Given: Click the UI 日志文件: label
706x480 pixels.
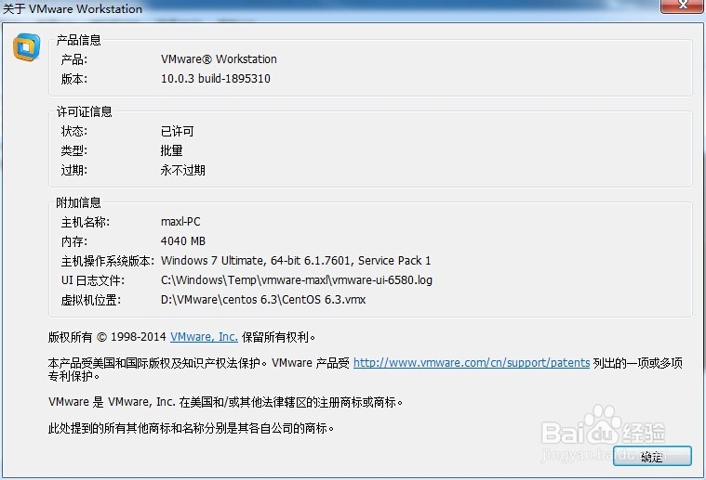Looking at the screenshot, I should coord(93,280).
